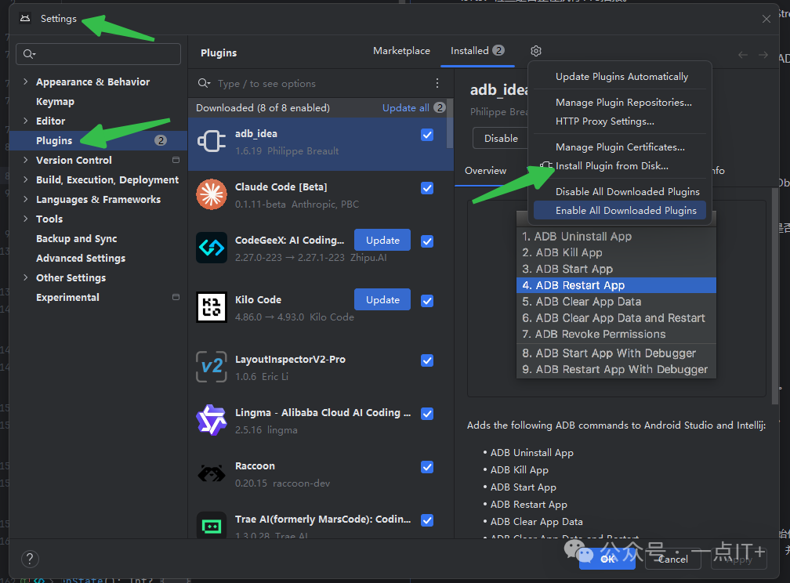Uncheck the Claude Code plugin checkbox
Image resolution: width=790 pixels, height=583 pixels.
pos(426,188)
